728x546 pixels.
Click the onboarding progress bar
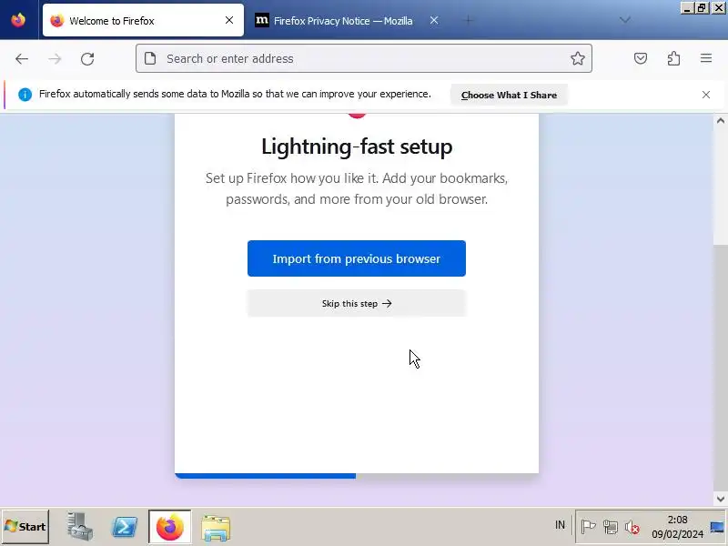tap(357, 476)
